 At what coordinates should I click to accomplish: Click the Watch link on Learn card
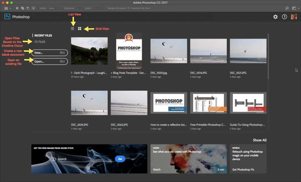pyautogui.click(x=157, y=169)
